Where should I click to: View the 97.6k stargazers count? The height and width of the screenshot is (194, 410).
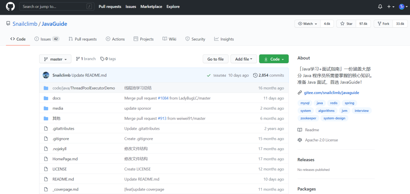(363, 24)
